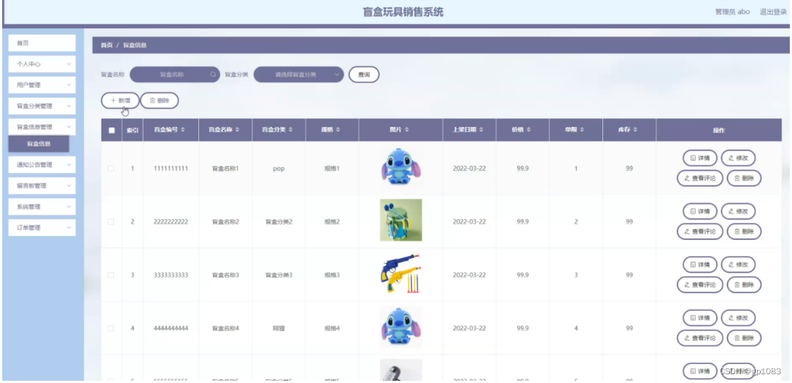Sort table by 规格 column arrows
Viewport: 792px width, 383px height.
click(x=338, y=130)
